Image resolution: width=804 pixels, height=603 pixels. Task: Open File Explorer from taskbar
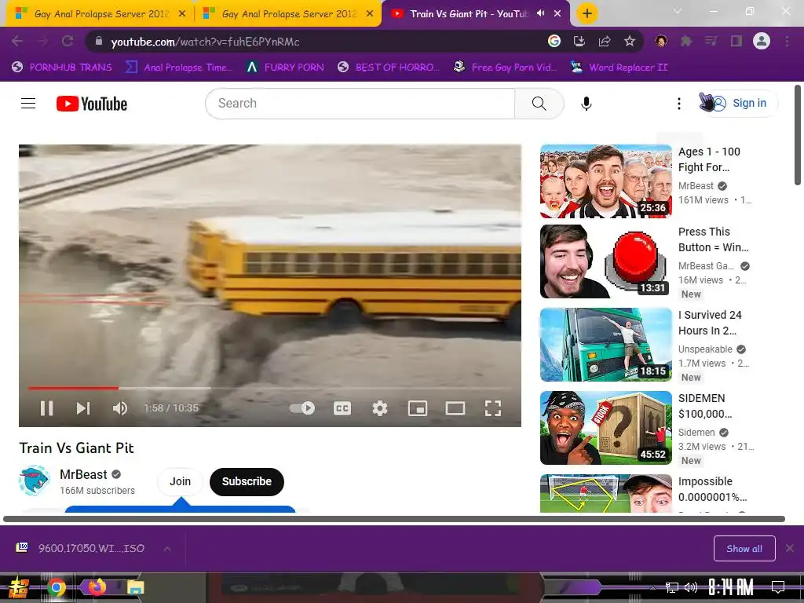(135, 587)
